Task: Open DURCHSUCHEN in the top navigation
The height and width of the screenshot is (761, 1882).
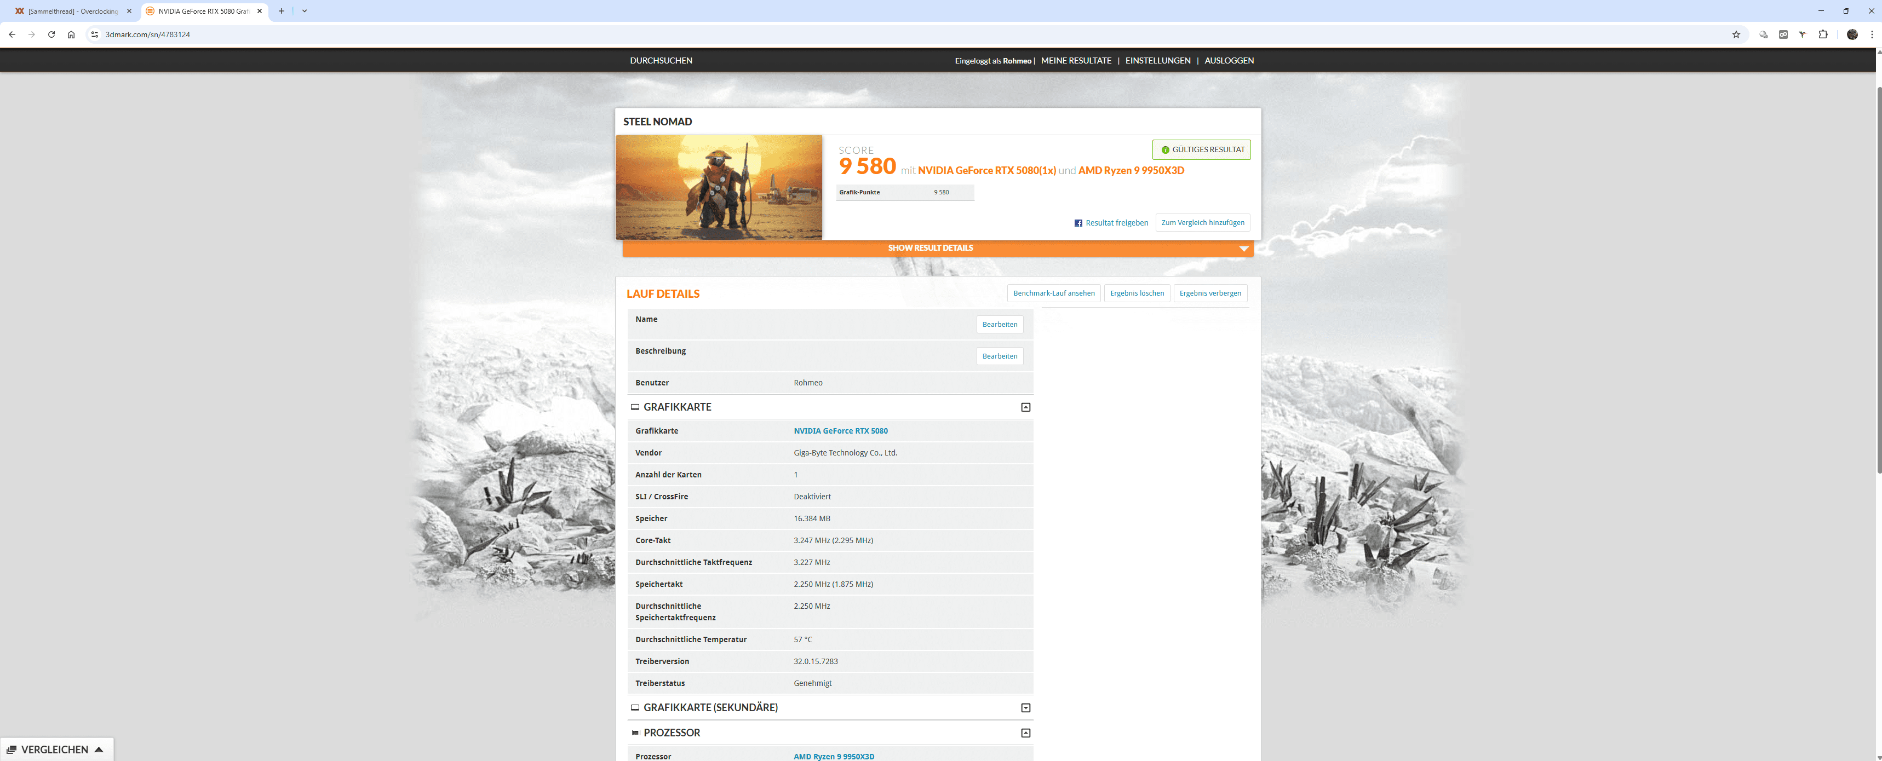Action: point(661,61)
